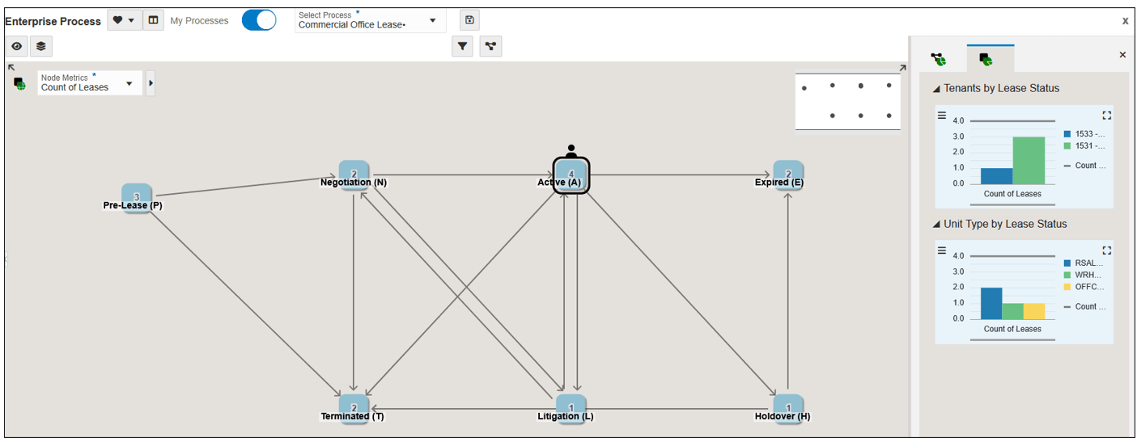The width and height of the screenshot is (1137, 442).
Task: Click the blue bar in Tenants chart
Action: point(996,175)
